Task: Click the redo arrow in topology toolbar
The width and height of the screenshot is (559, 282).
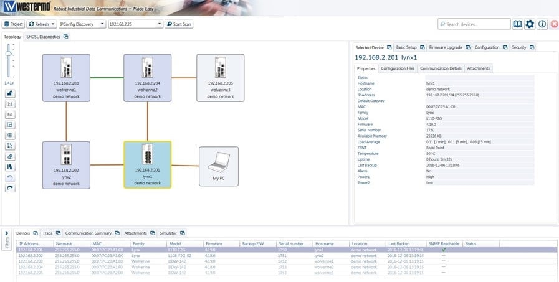Action: click(x=10, y=188)
